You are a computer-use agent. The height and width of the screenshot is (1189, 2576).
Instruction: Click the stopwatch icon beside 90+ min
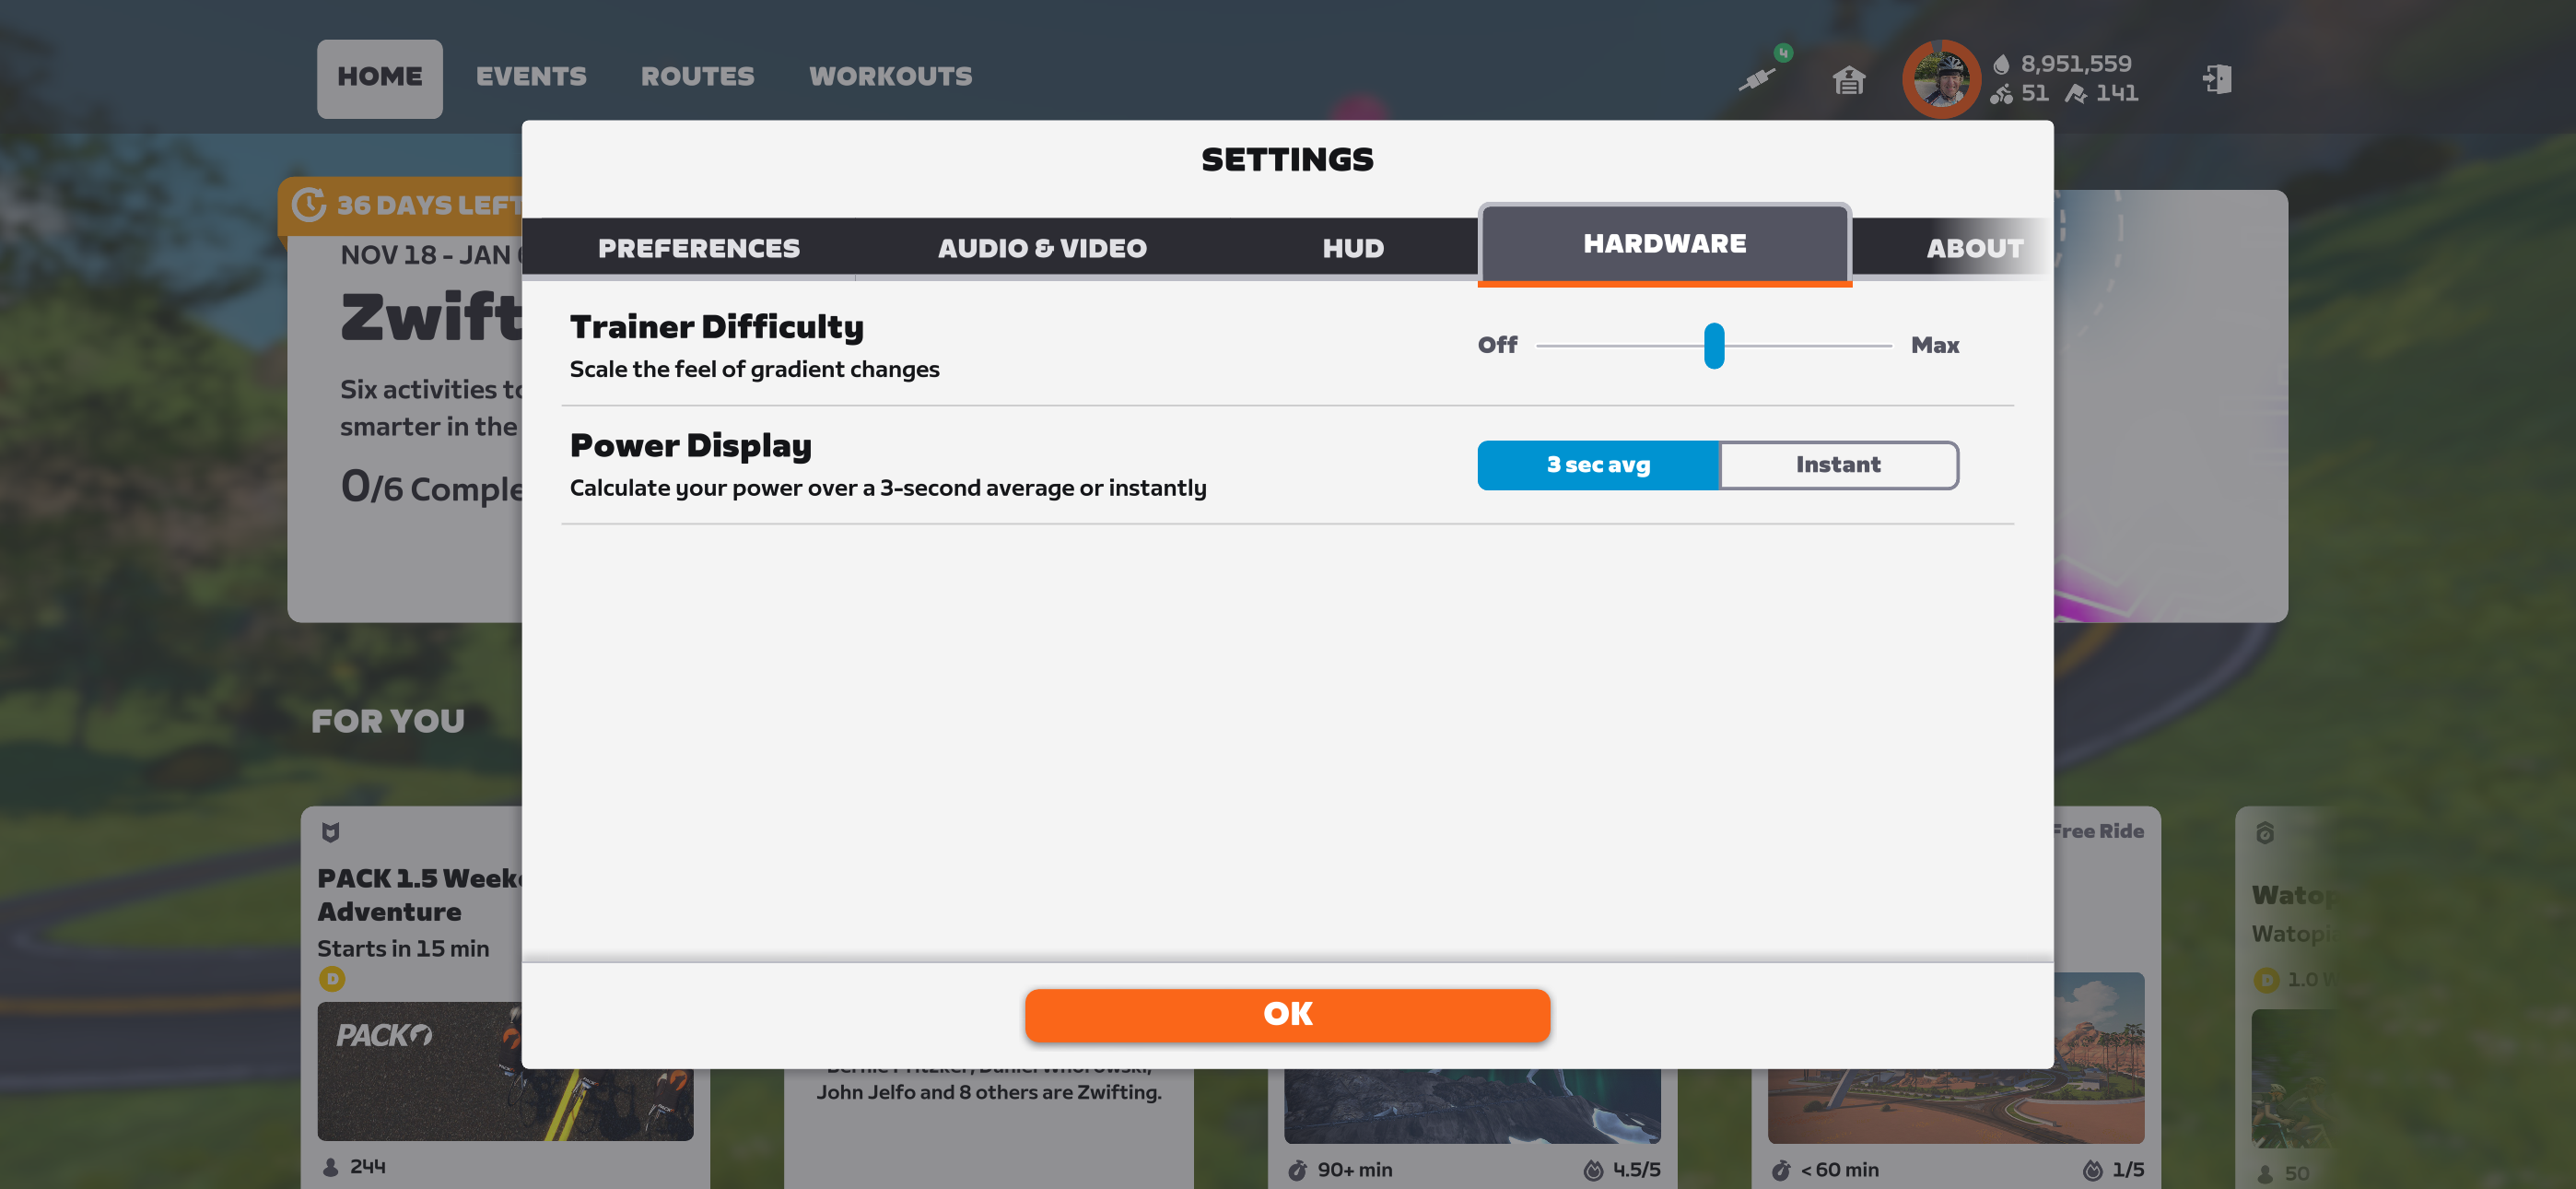(x=1297, y=1170)
